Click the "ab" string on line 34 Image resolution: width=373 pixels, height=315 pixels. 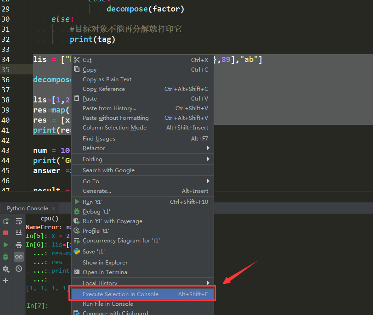pyautogui.click(x=249, y=59)
